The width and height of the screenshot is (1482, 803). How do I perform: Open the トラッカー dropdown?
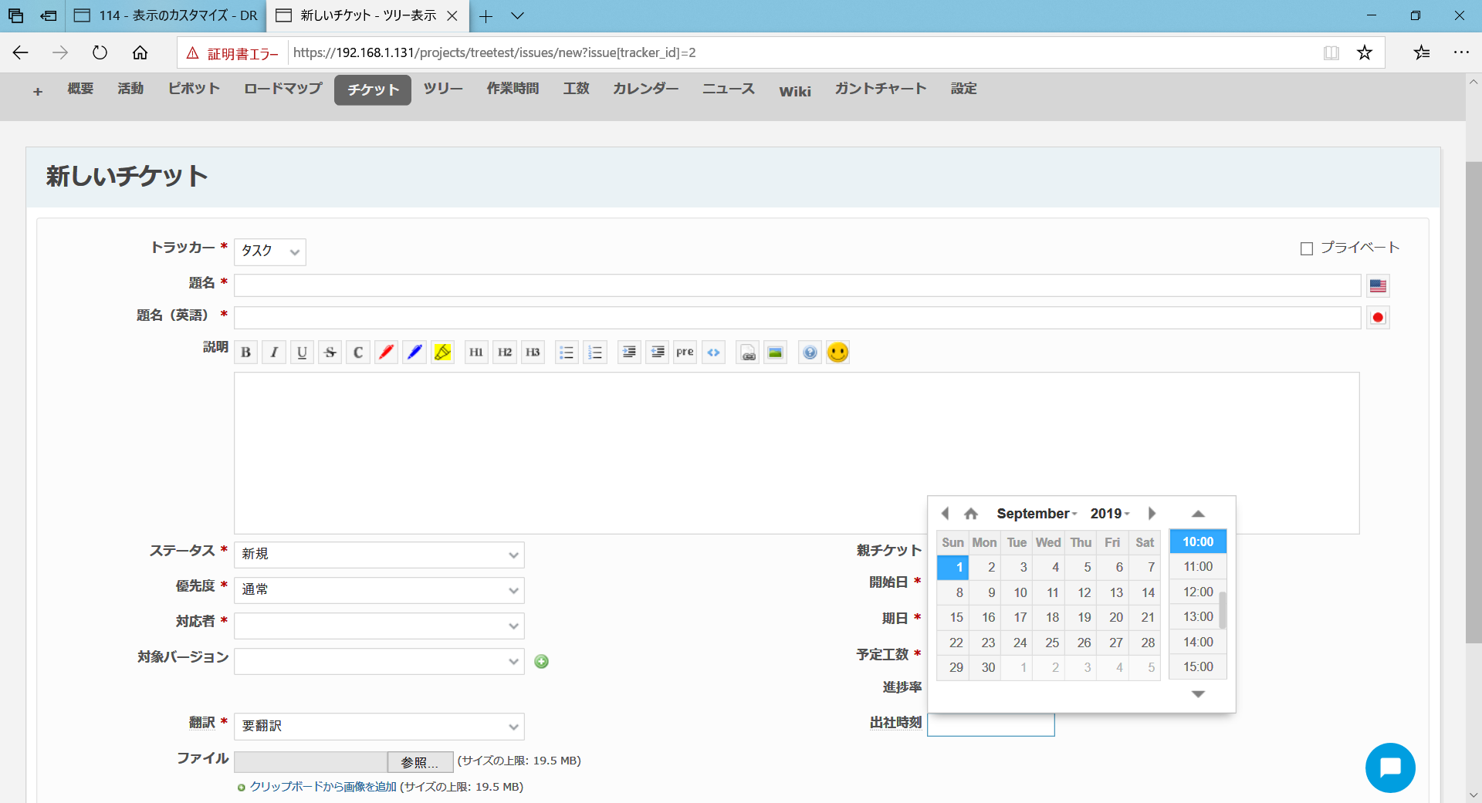click(x=270, y=251)
